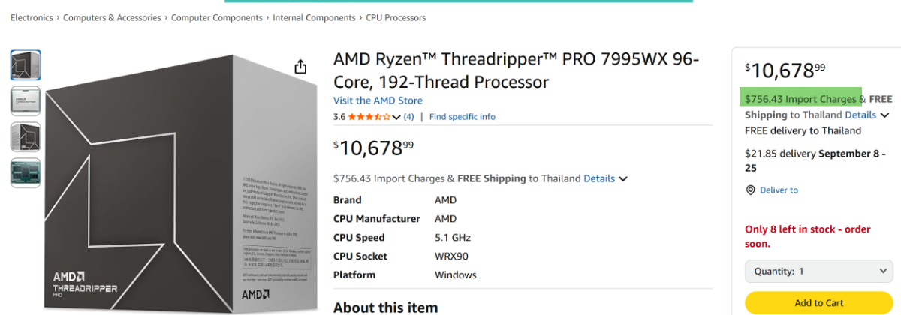Open Internal Components breadcrumb link

pyautogui.click(x=314, y=17)
